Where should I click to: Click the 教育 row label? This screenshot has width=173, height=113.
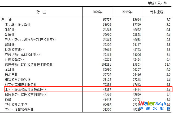click(8, 100)
